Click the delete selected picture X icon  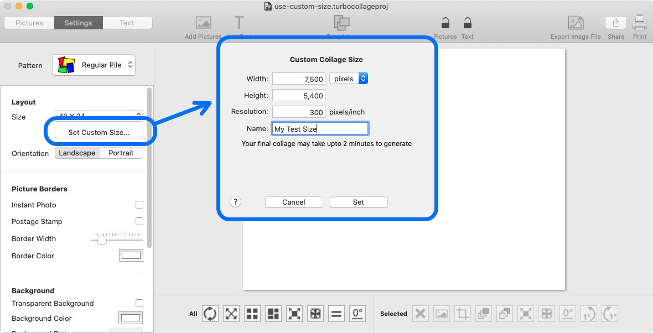(x=421, y=314)
